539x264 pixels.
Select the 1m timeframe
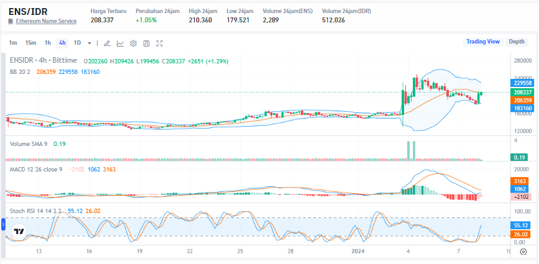click(x=13, y=43)
